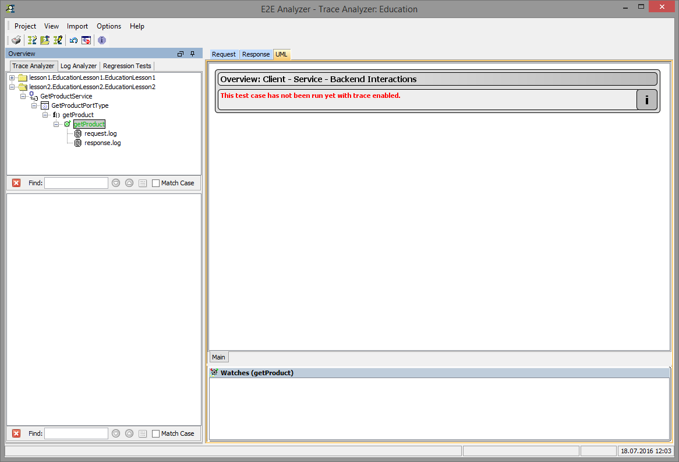Enable Match Case in the upper Find bar
Screen dimensions: 679x462
pos(155,182)
